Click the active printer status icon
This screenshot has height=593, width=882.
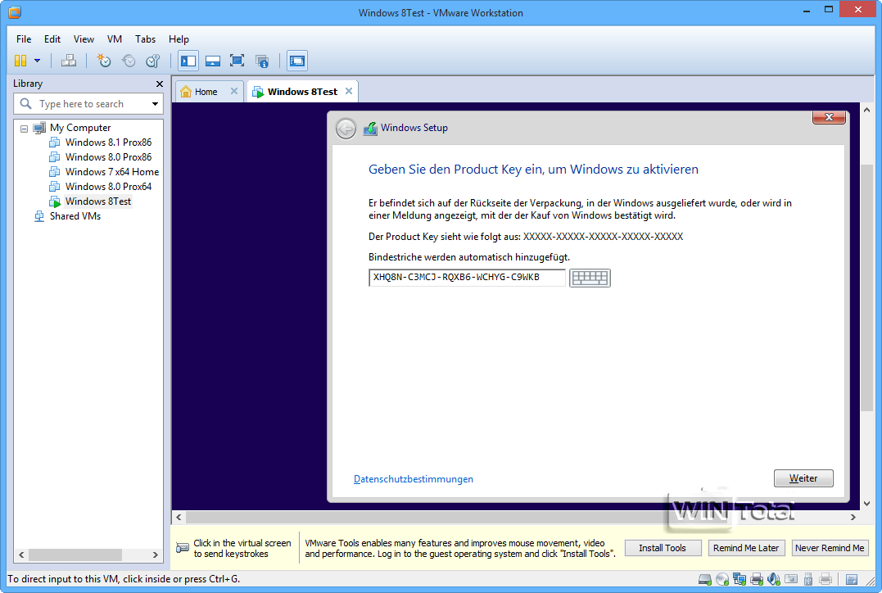coord(757,579)
